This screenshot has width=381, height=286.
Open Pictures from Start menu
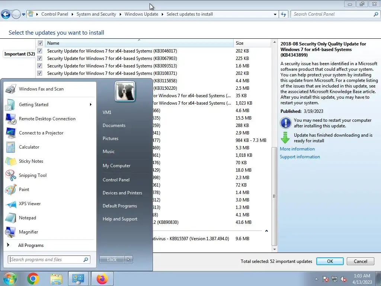111,139
